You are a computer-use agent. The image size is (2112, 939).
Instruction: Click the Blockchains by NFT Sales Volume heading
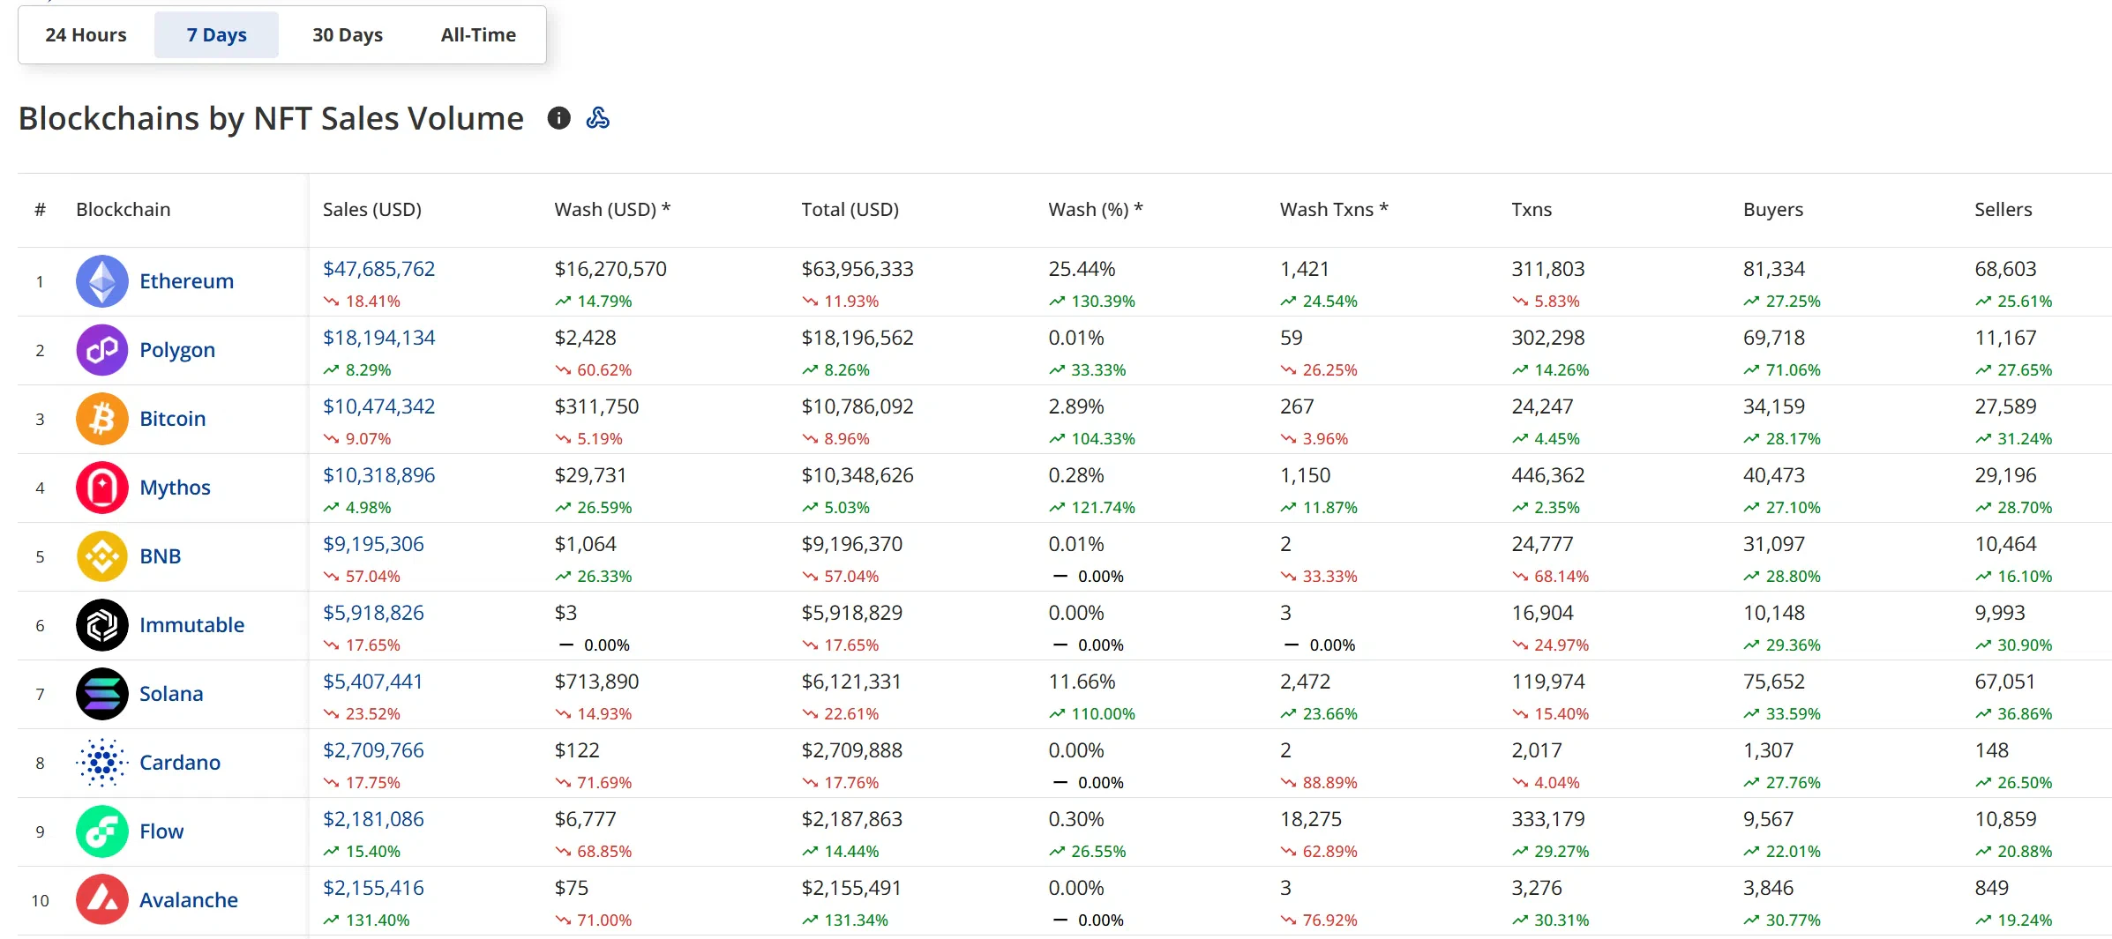point(271,118)
